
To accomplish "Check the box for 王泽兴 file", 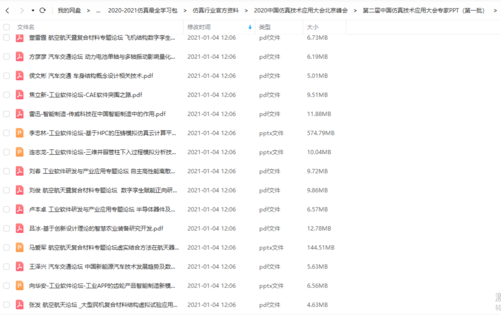I will pyautogui.click(x=6, y=267).
